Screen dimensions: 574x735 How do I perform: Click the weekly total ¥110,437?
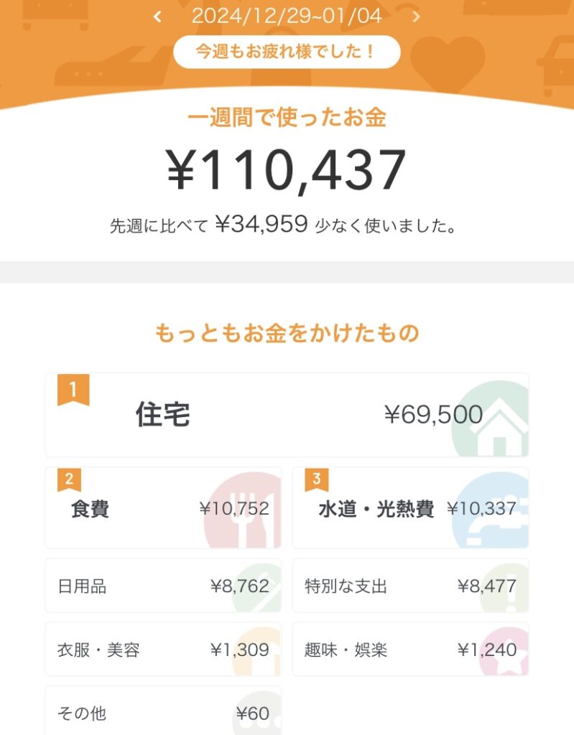(x=287, y=170)
